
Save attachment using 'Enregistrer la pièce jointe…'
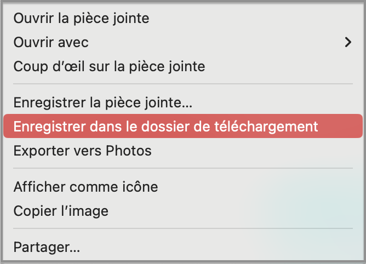(x=102, y=102)
